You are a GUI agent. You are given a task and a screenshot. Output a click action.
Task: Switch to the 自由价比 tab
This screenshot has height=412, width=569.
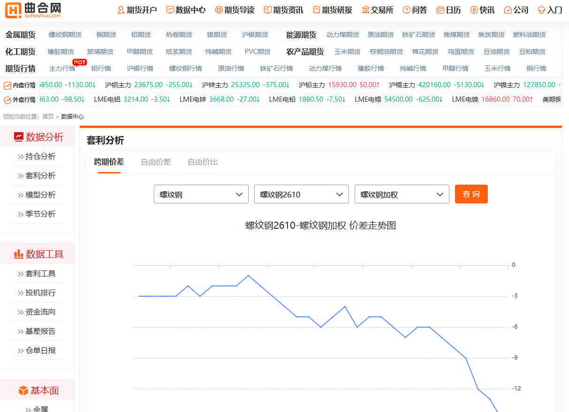pyautogui.click(x=203, y=162)
